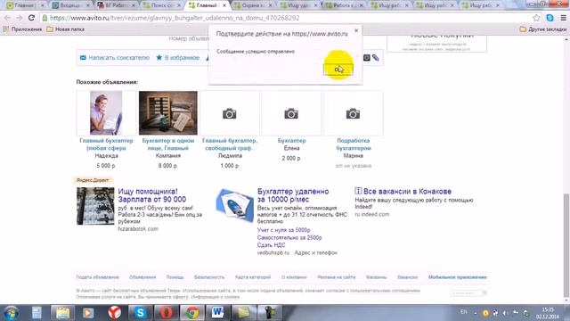Viewport: 570px width, 321px height.
Task: Expand Другие закладки bookmarks folder
Action: pos(542,29)
